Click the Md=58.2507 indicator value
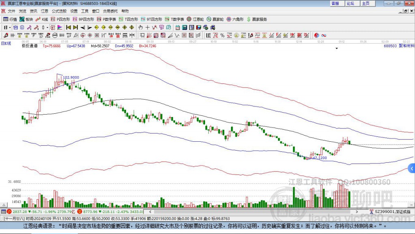 100,46
